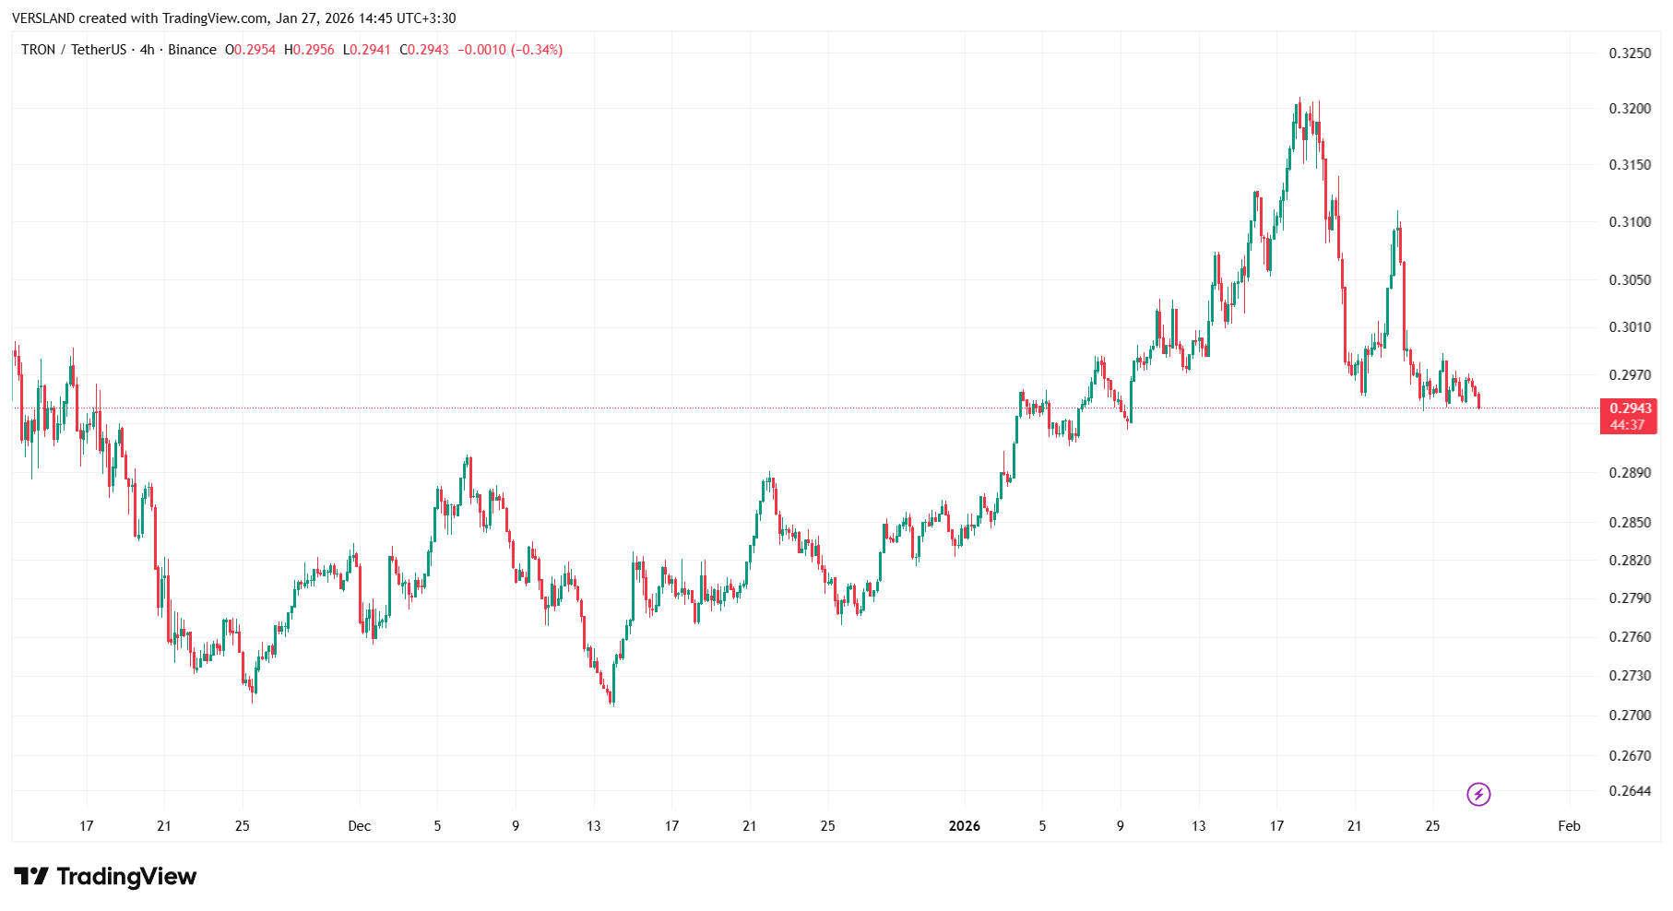Select the TRON / TetherUS symbol title
1673x911 pixels.
(x=73, y=50)
